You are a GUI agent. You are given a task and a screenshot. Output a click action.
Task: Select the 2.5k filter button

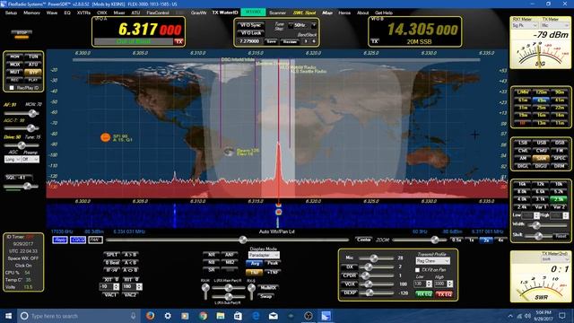559,199
